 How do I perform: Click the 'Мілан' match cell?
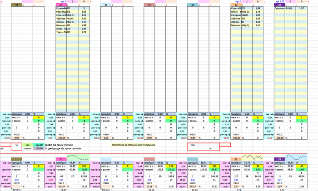pyautogui.click(x=236, y=12)
